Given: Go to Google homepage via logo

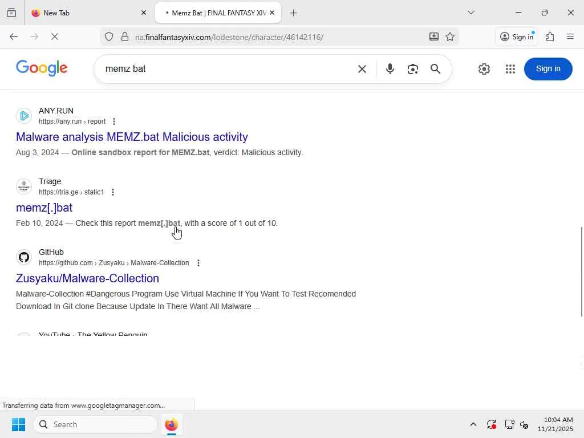Looking at the screenshot, I should tap(42, 68).
